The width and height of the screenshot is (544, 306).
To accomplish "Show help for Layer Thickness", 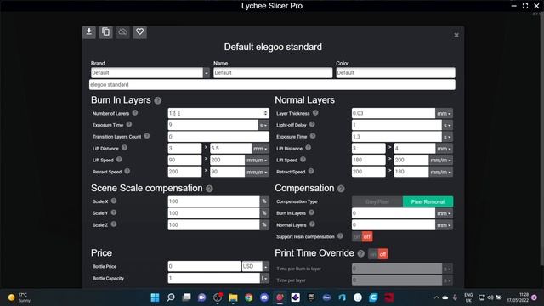I will 315,113.
